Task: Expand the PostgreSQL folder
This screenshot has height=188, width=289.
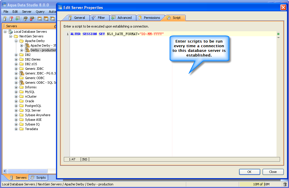Action: click(x=16, y=106)
